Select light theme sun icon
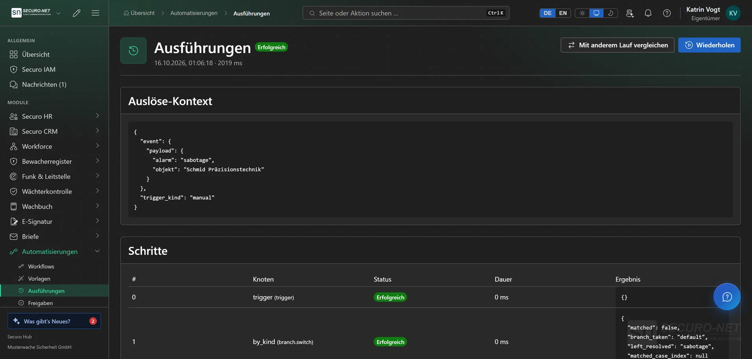Screen dimensions: 752x359 coord(582,13)
